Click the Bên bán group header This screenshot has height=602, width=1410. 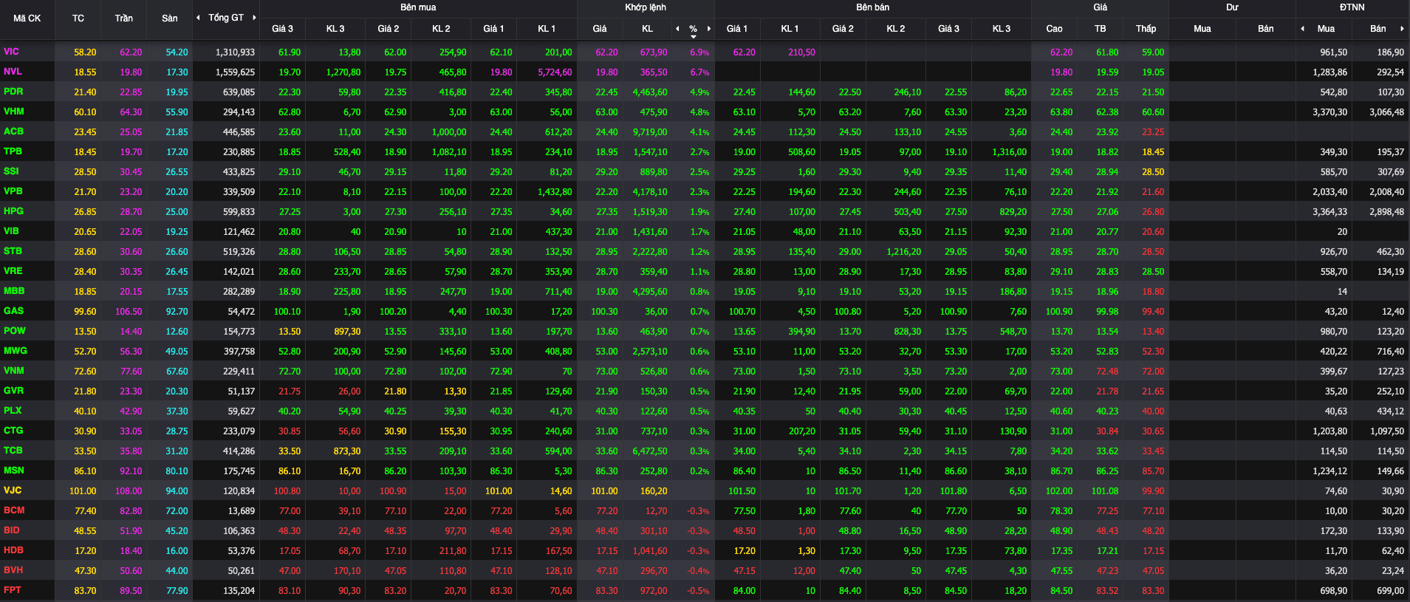pyautogui.click(x=872, y=7)
